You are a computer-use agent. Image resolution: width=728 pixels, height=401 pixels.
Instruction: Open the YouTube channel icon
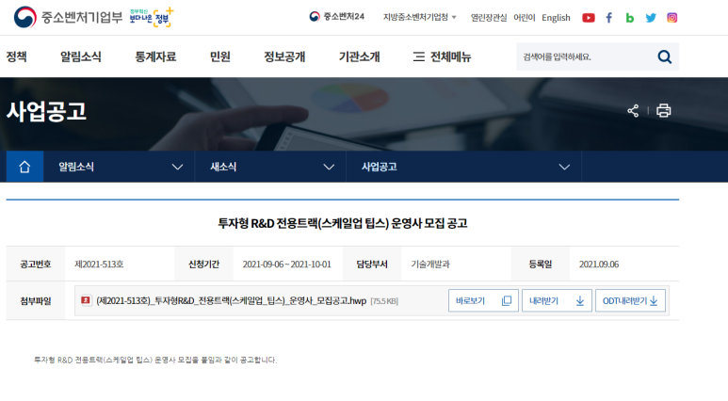pos(589,18)
